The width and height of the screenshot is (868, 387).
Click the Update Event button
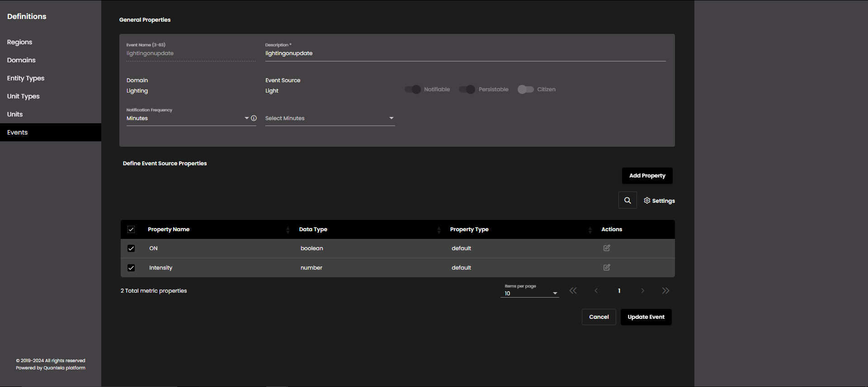tap(646, 317)
